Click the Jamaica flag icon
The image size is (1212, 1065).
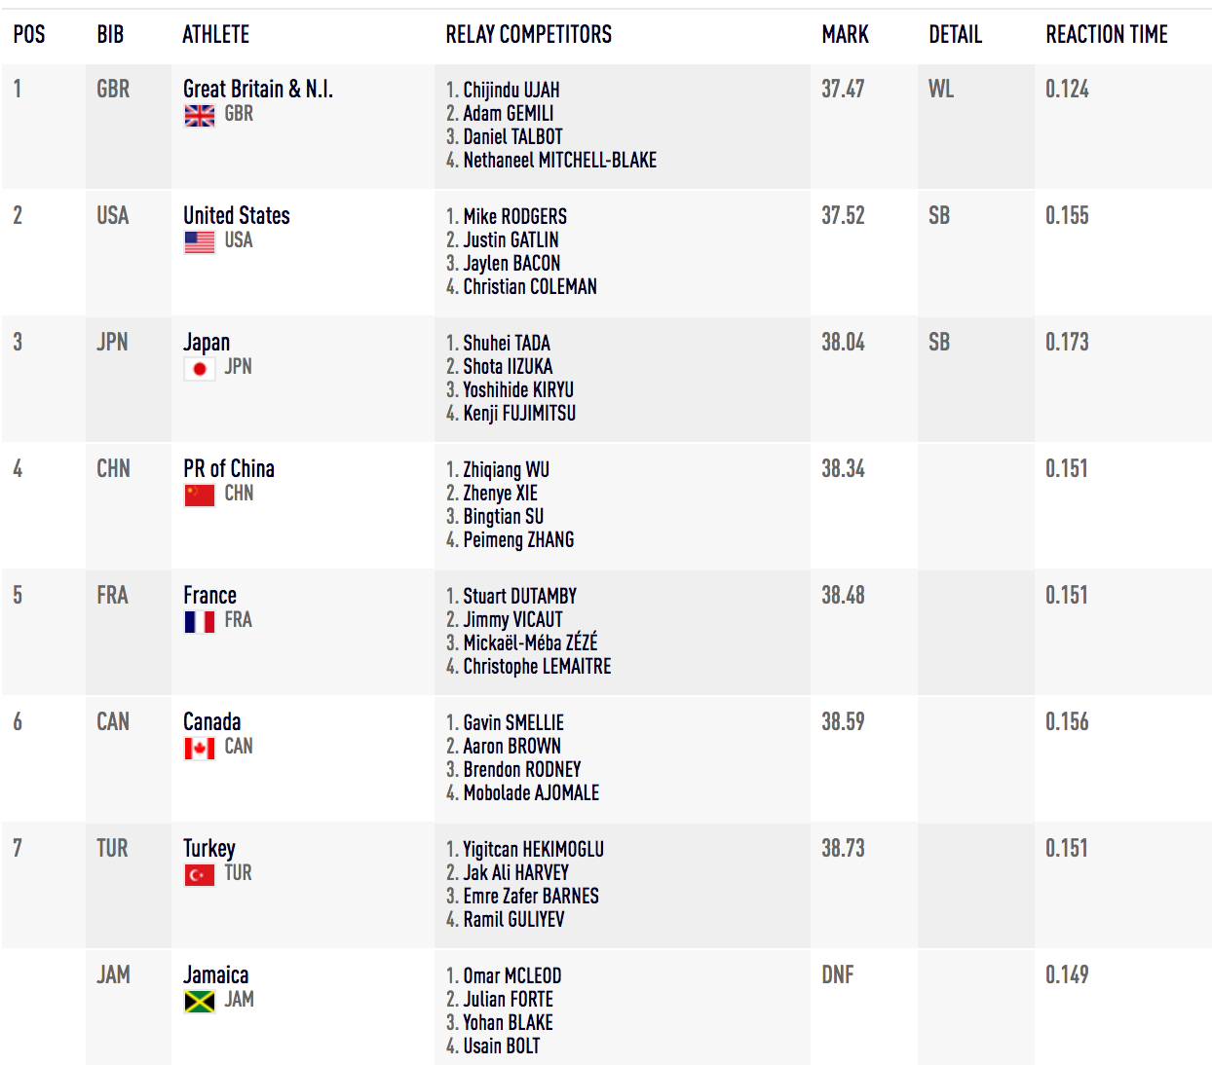[200, 1002]
